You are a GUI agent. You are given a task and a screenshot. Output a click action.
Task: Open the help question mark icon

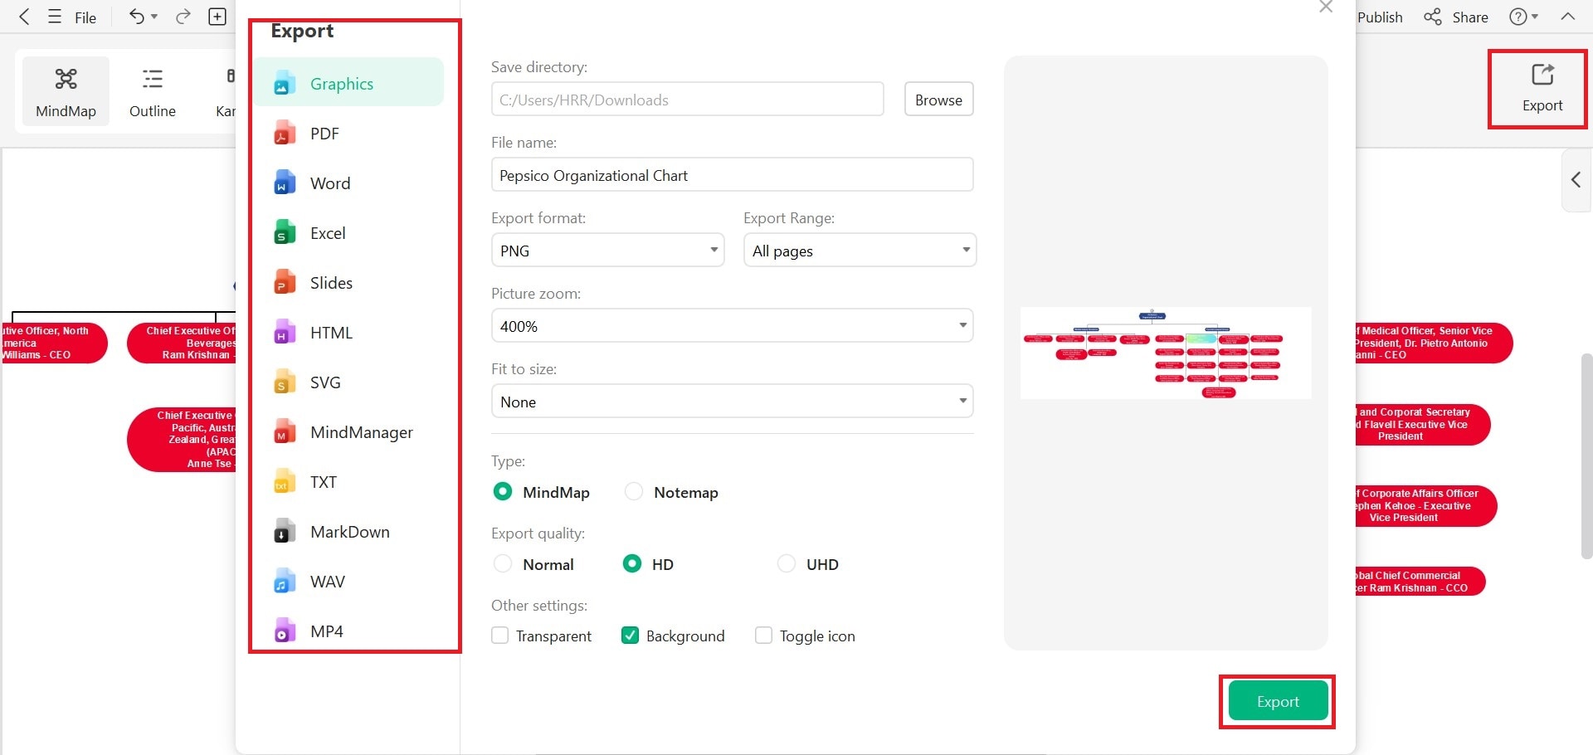coord(1517,17)
